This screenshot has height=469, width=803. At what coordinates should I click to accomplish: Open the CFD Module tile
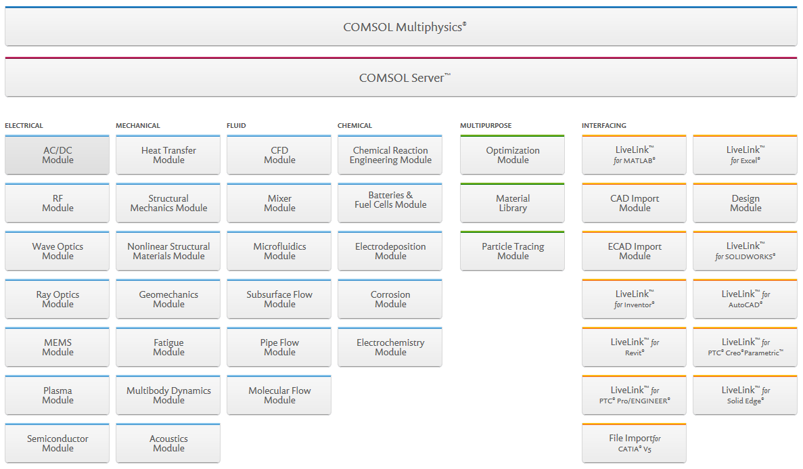pyautogui.click(x=279, y=156)
